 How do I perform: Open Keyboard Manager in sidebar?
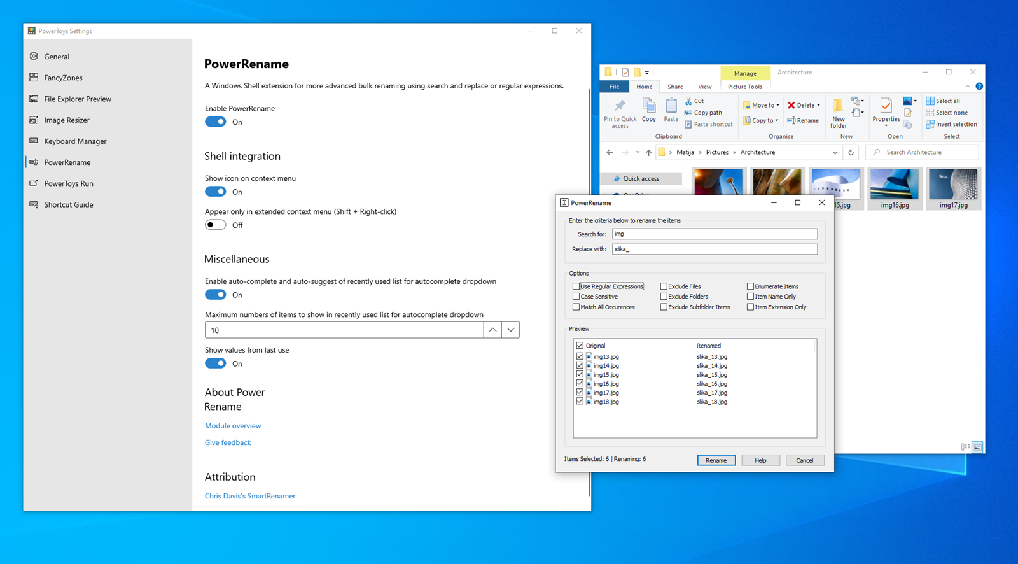click(x=75, y=141)
